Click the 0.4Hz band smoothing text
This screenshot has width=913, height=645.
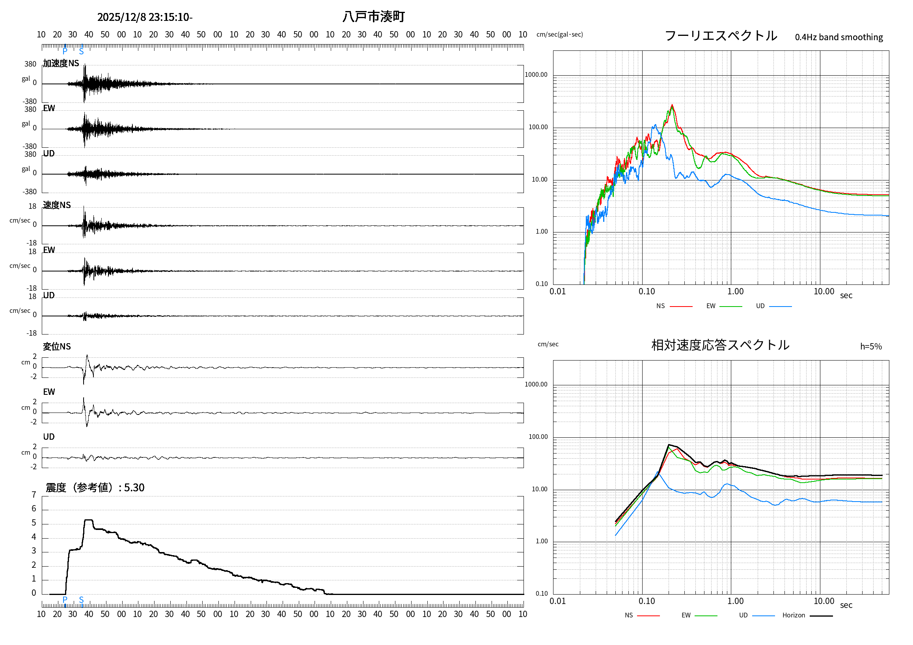[x=838, y=37]
